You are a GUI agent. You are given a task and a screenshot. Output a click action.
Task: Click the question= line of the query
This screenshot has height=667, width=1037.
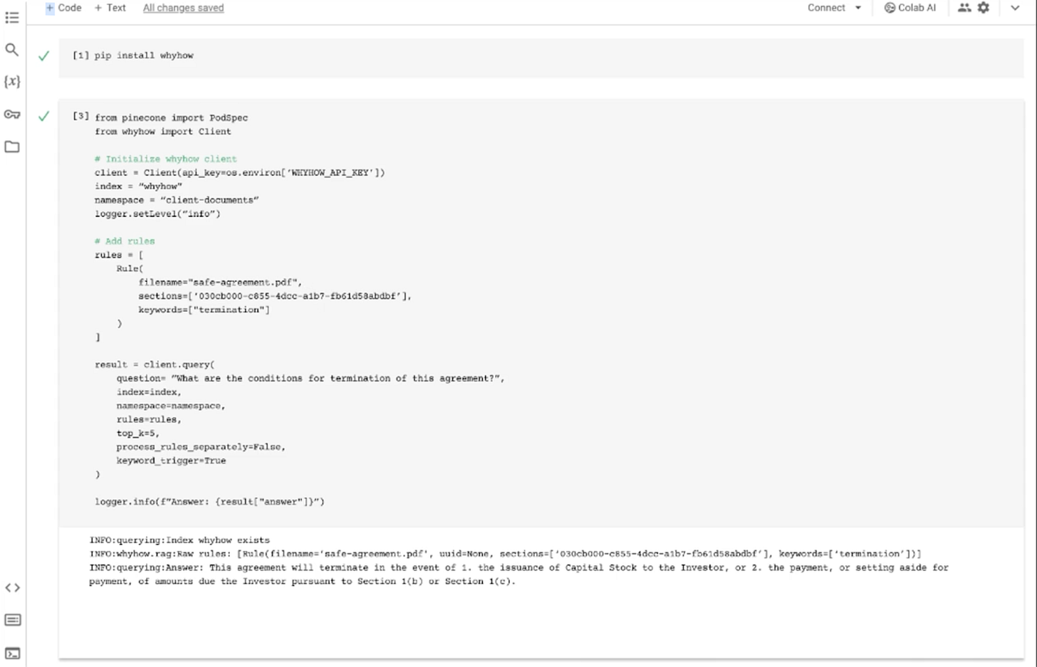tap(311, 378)
